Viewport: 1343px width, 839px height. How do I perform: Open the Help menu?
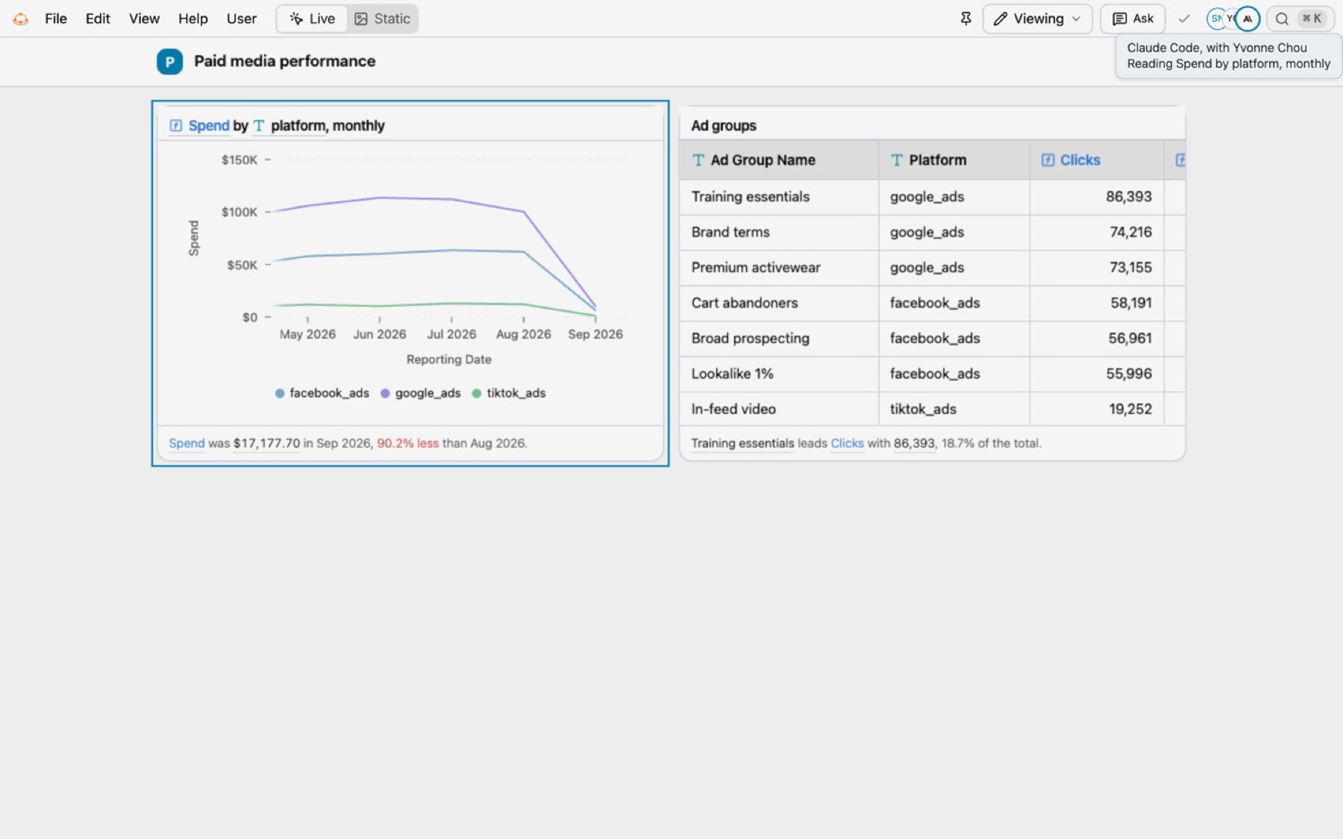(192, 19)
